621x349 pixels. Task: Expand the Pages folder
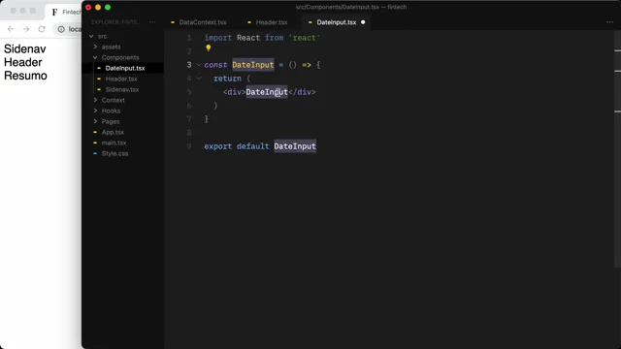pyautogui.click(x=95, y=121)
